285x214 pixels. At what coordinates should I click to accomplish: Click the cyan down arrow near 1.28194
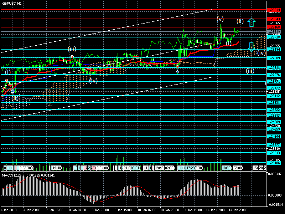[252, 47]
